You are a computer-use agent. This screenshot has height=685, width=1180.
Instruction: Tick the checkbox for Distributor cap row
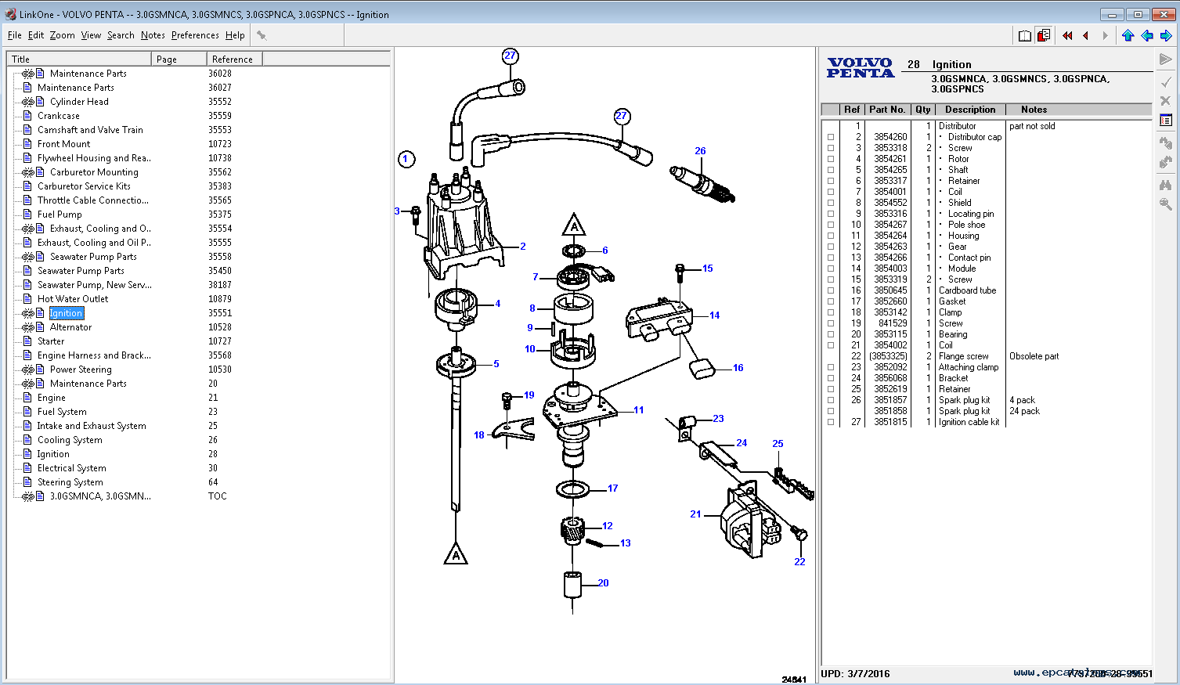coord(831,137)
